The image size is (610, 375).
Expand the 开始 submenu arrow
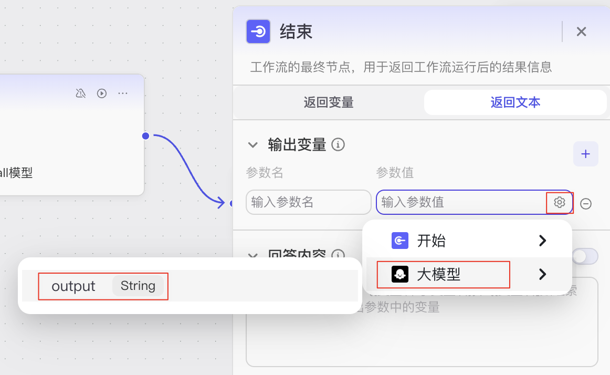click(x=543, y=241)
